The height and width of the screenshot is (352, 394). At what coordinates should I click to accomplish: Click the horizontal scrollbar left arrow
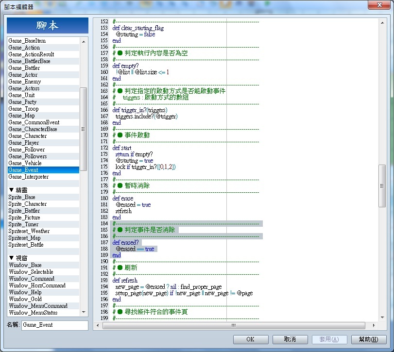click(x=98, y=325)
